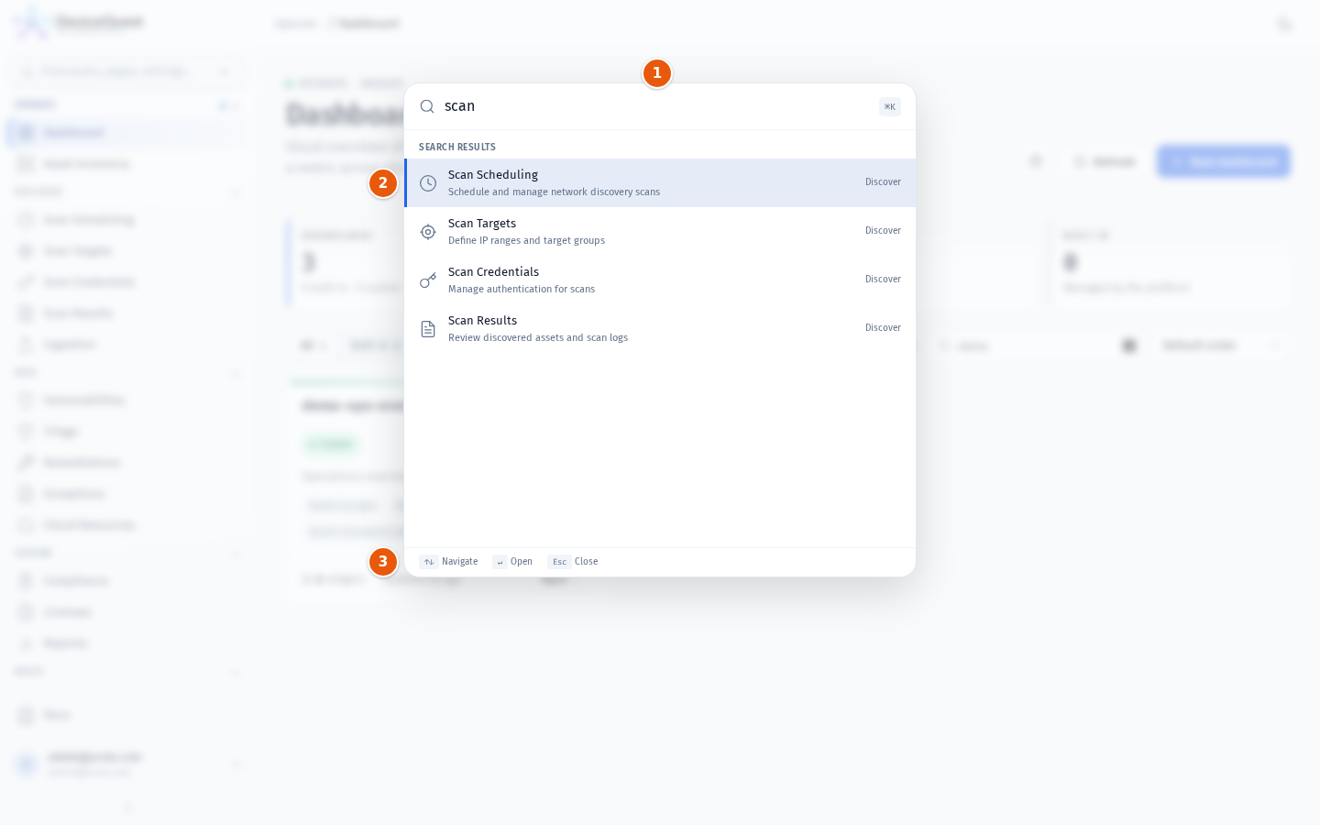Click the magnifier icon in the search palette
1320x825 pixels.
(427, 106)
